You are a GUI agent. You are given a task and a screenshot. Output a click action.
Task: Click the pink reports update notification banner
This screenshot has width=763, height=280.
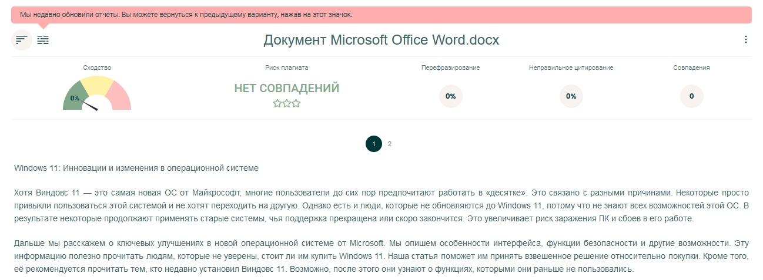[x=381, y=15]
